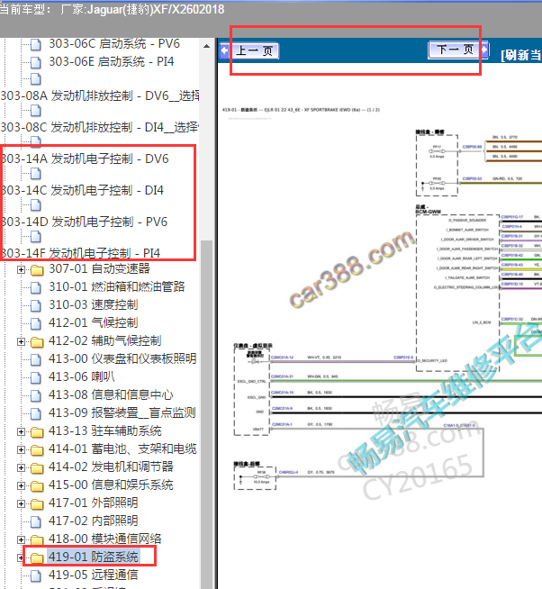
Task: Expand the 414-02 发电机和调节器 folder
Action: point(21,468)
